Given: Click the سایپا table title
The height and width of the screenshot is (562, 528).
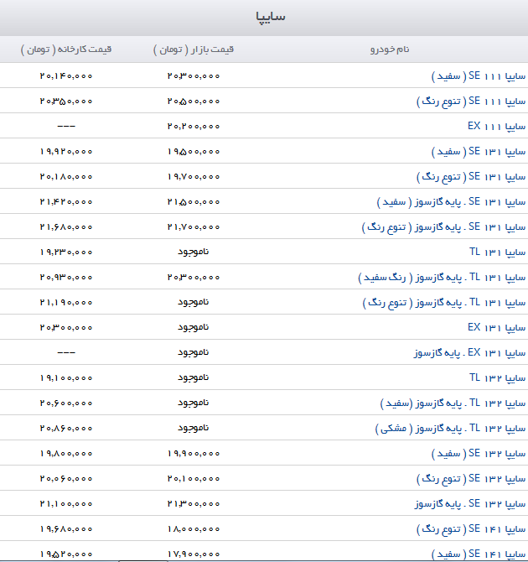Looking at the screenshot, I should click(x=271, y=17).
